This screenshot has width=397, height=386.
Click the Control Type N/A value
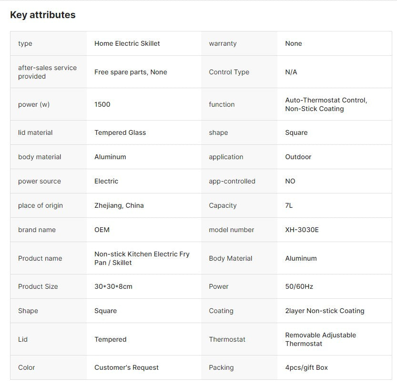(291, 72)
